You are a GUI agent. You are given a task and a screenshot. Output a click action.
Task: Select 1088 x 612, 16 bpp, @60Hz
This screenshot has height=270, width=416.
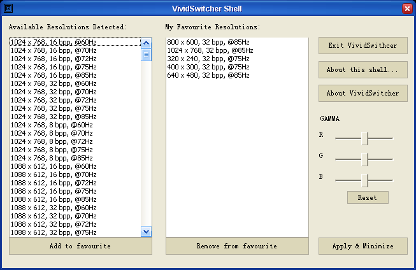75,166
